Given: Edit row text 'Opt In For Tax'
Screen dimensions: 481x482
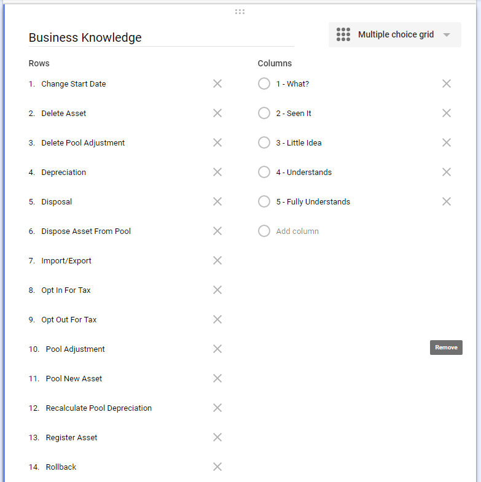Looking at the screenshot, I should tap(66, 290).
